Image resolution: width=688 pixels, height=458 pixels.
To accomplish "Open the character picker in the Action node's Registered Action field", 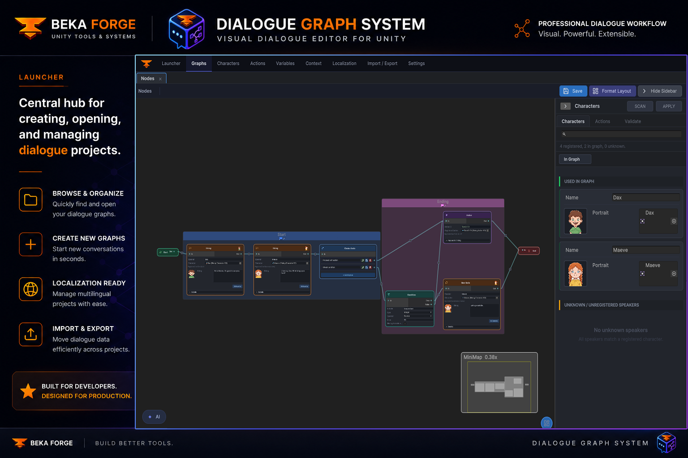I will 488,230.
